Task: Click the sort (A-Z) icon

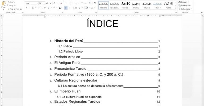Action: pos(90,3)
